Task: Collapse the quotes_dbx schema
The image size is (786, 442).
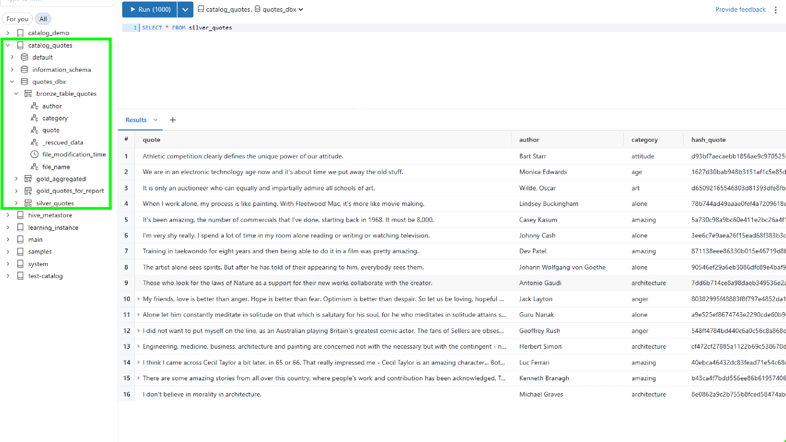Action: point(12,82)
